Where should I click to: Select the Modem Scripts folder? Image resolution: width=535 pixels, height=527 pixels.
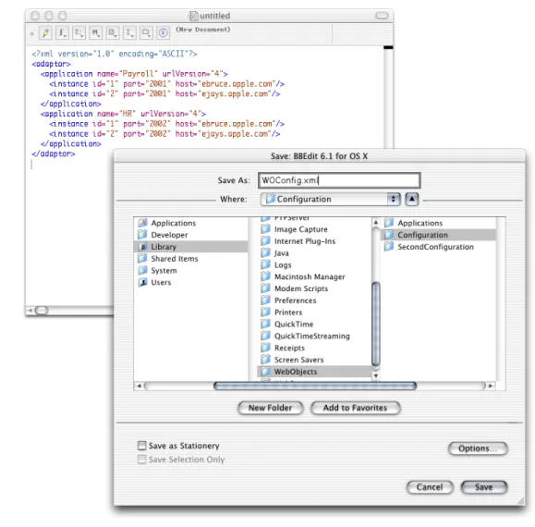click(x=314, y=288)
